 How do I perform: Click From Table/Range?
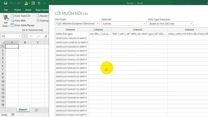tap(22, 25)
